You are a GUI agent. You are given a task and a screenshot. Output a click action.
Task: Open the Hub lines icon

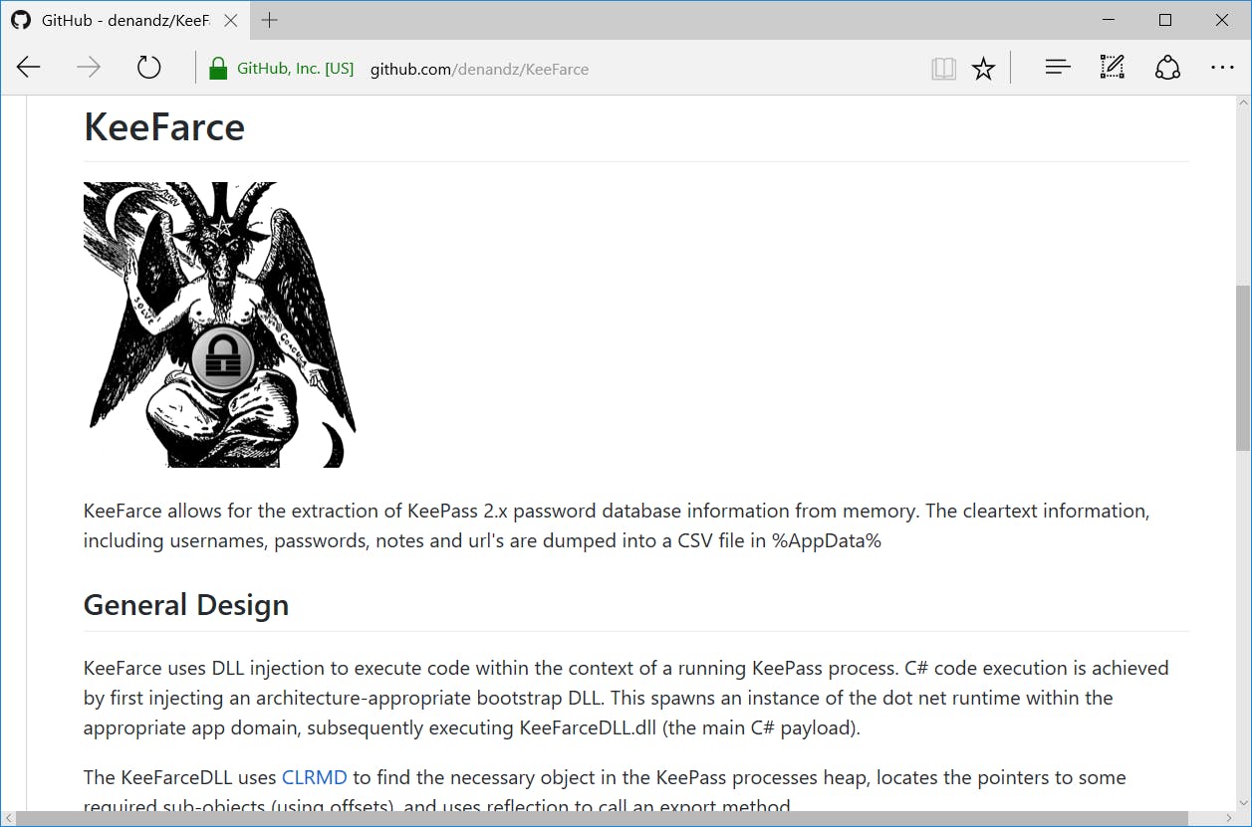point(1058,68)
